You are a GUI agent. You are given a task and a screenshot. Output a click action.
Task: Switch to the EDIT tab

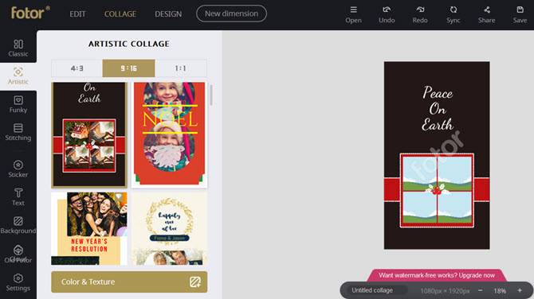(x=77, y=14)
